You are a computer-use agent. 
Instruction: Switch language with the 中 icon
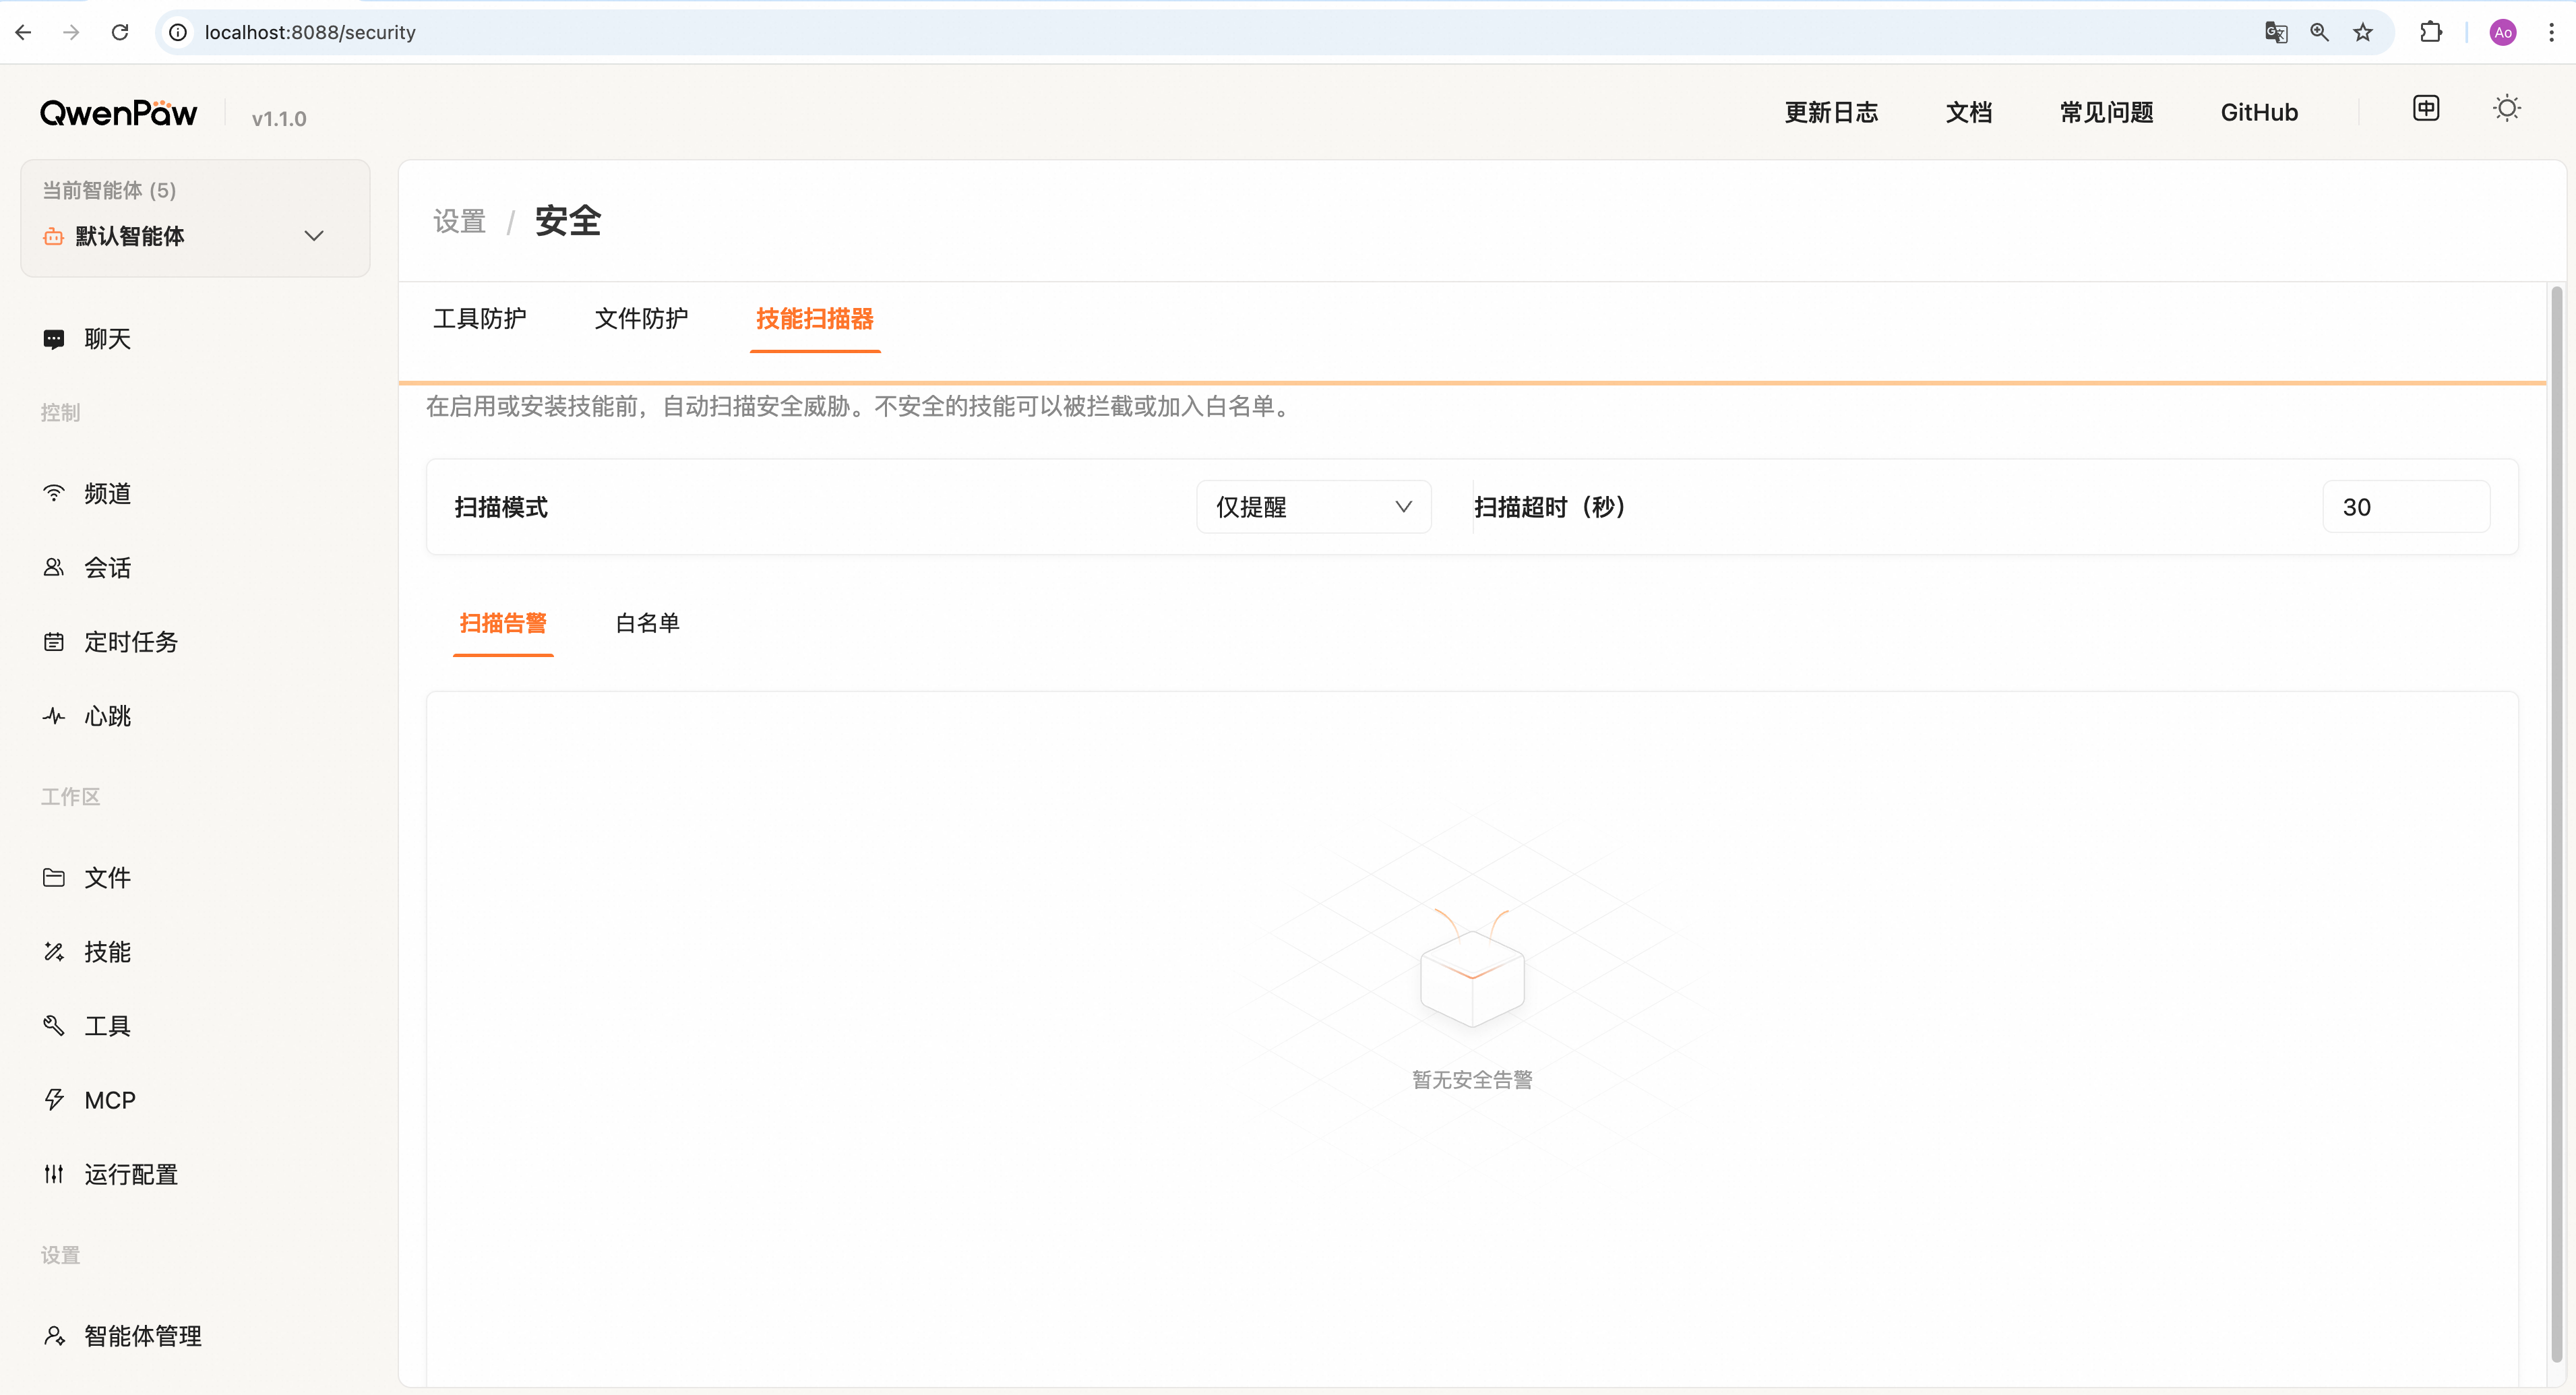2426,108
